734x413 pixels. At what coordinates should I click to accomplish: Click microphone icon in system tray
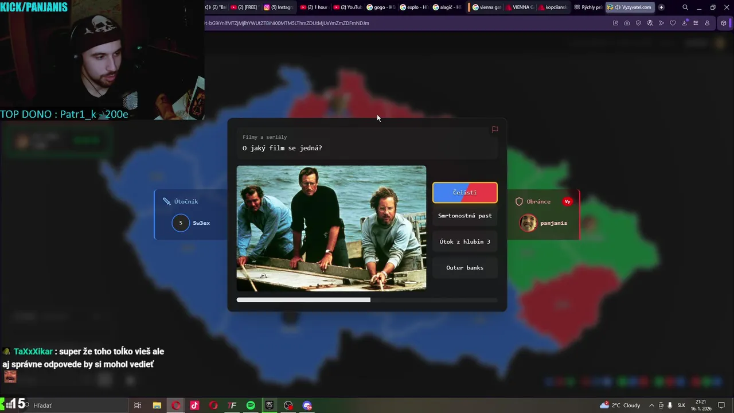[x=670, y=406]
